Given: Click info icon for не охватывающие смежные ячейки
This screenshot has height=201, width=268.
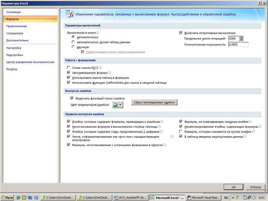Looking at the screenshot, I should [250, 122].
